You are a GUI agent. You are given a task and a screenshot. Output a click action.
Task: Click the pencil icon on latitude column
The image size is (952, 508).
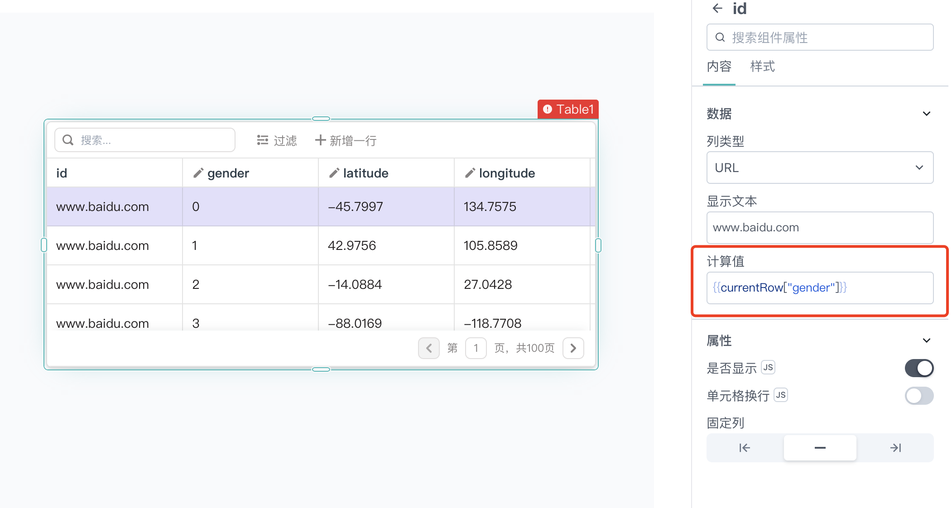(334, 173)
